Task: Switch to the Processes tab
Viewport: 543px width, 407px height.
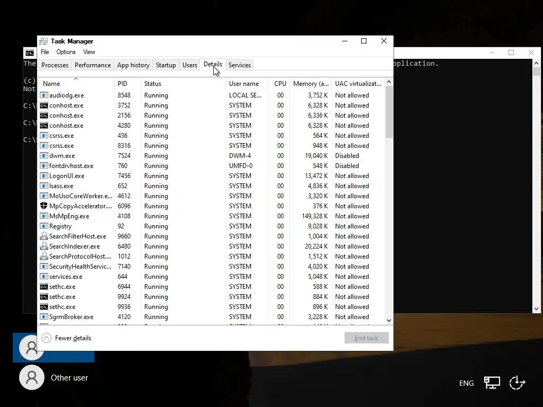Action: pyautogui.click(x=55, y=65)
